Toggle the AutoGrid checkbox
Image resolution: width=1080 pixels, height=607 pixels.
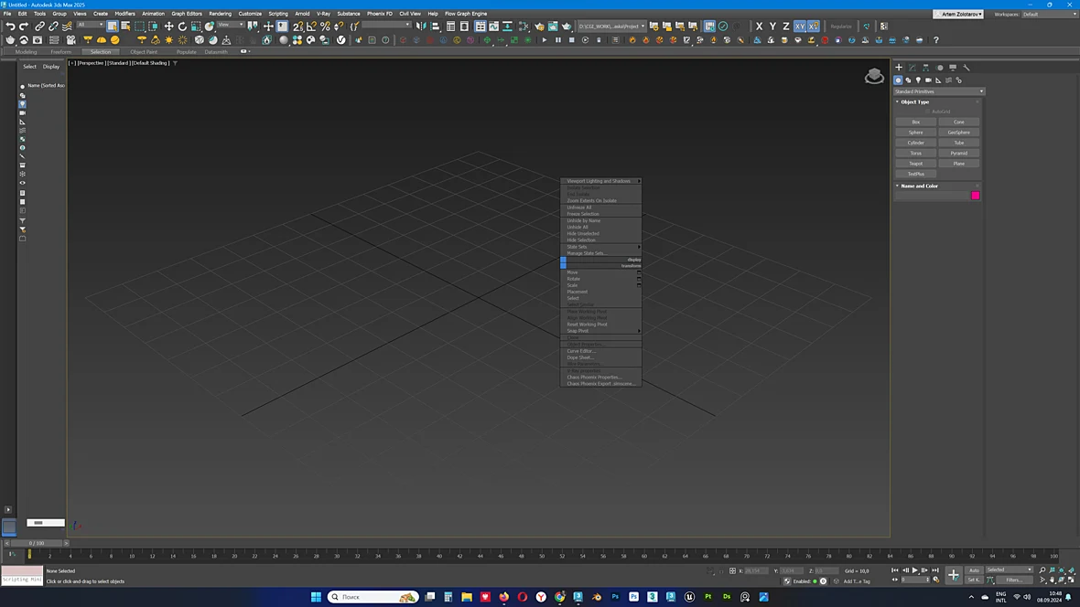[928, 112]
